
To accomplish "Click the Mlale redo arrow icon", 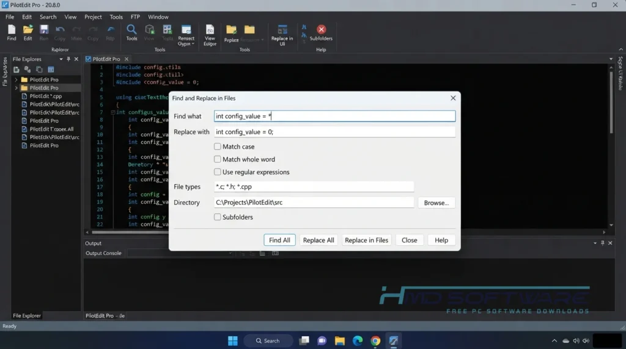I will pos(76,30).
